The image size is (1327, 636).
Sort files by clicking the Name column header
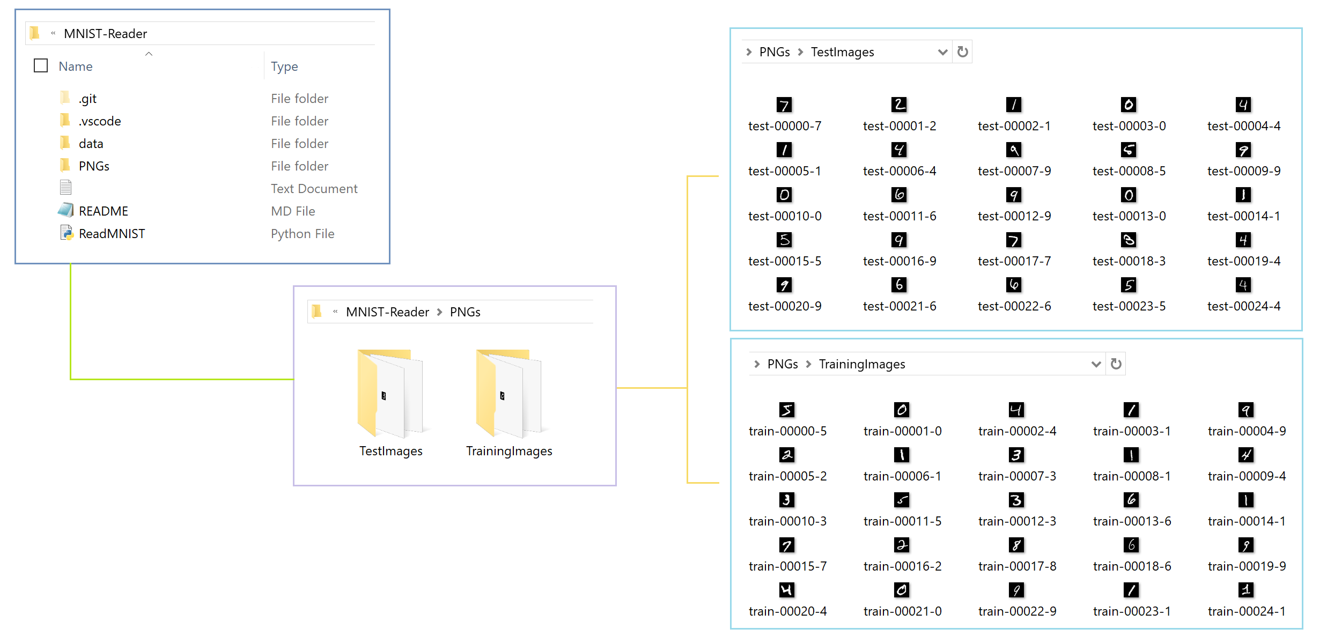tap(75, 66)
